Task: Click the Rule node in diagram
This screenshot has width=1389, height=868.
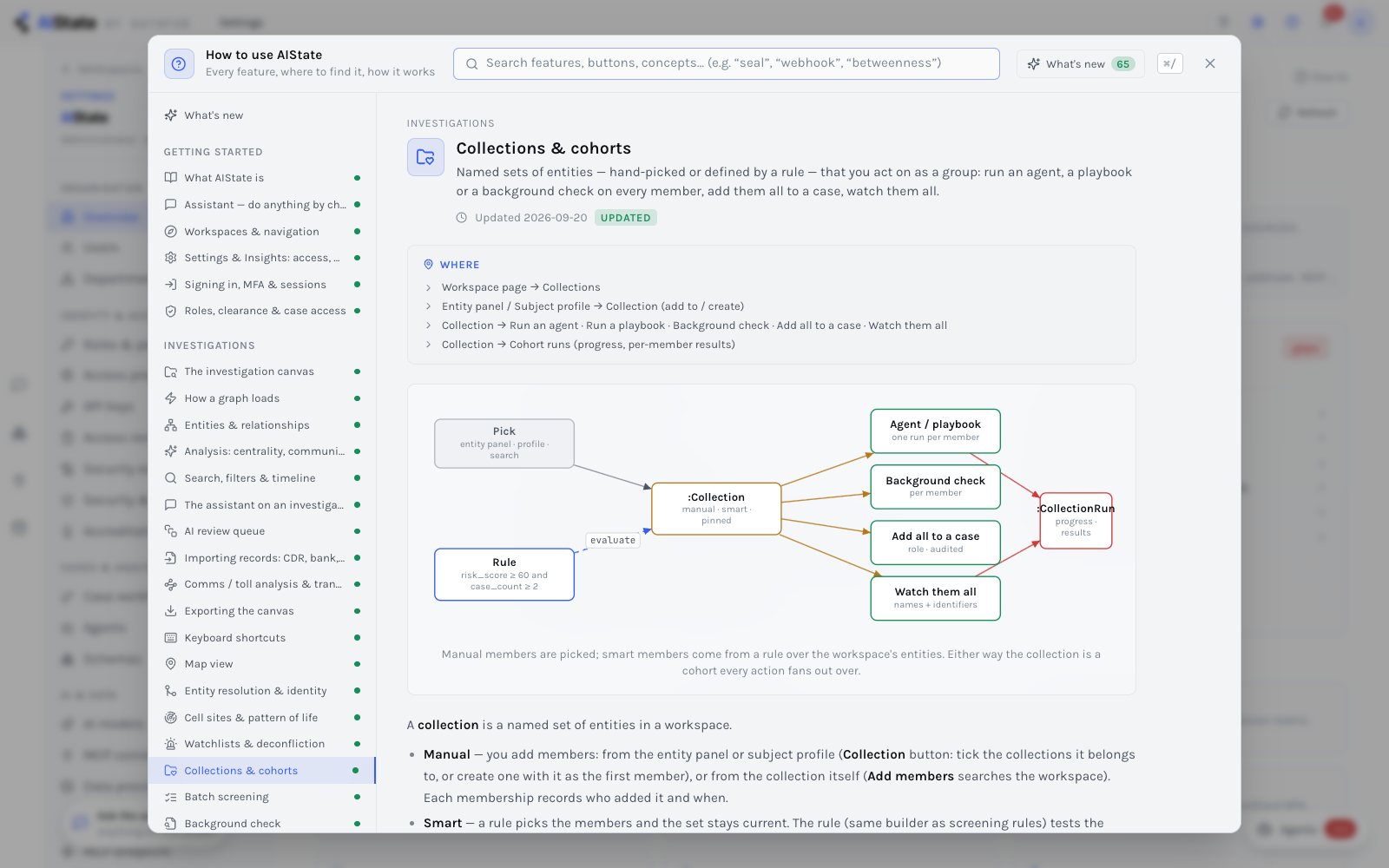Action: (x=504, y=575)
